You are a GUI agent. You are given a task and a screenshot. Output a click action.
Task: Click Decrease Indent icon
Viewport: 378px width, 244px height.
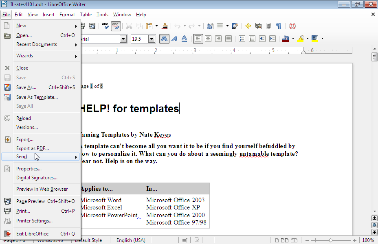(262, 39)
